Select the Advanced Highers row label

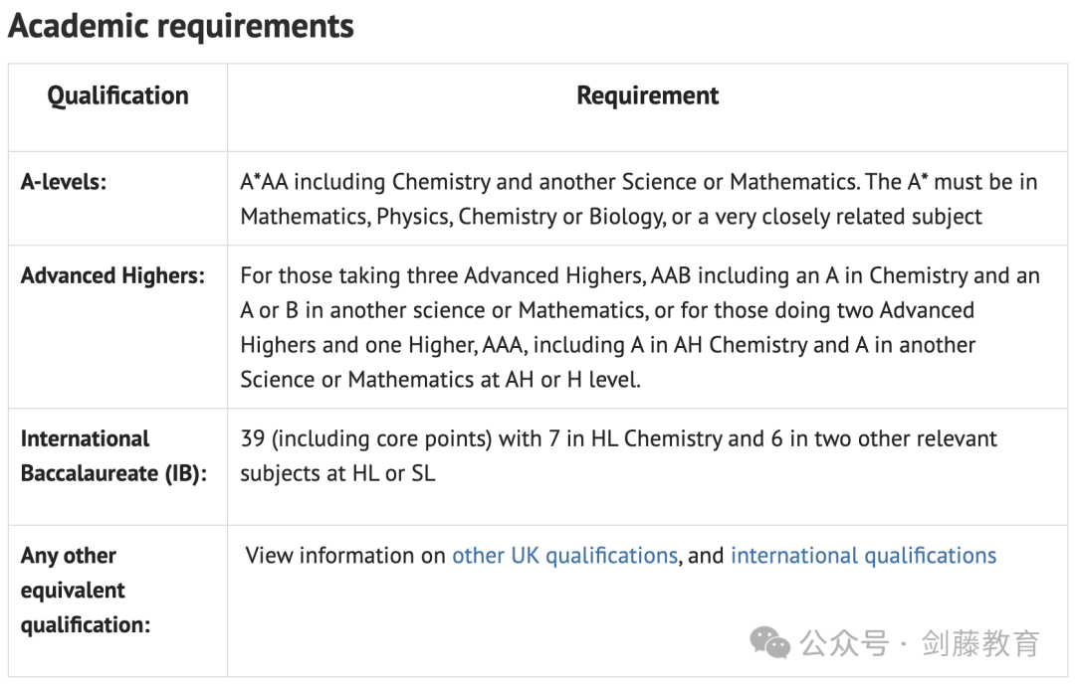(x=113, y=276)
